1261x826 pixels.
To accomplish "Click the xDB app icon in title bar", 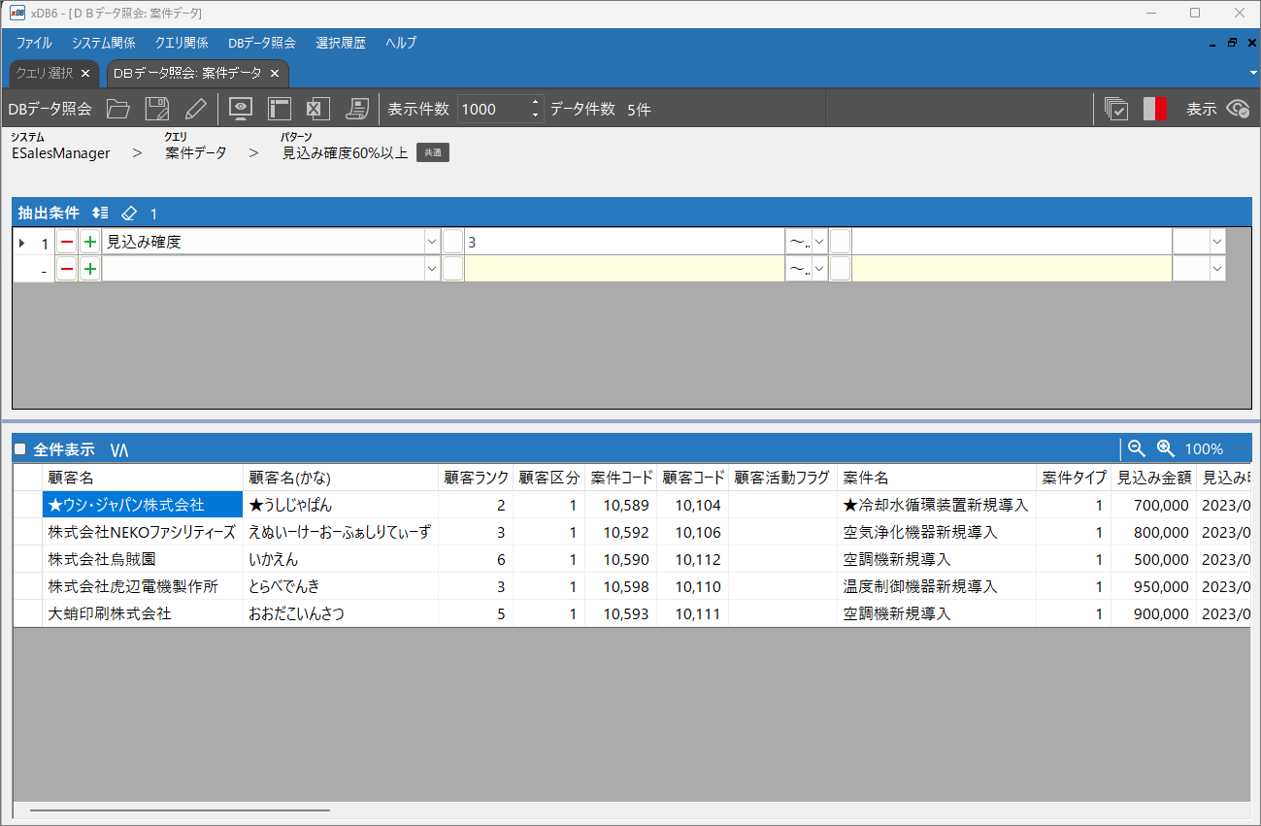I will click(x=17, y=14).
